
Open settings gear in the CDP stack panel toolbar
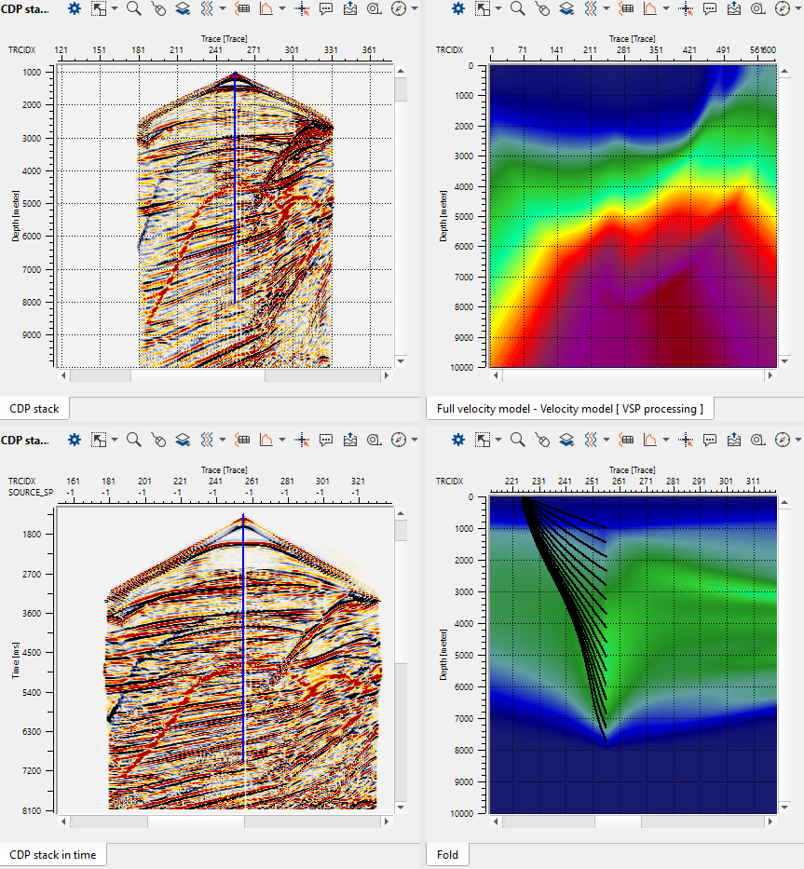(75, 9)
